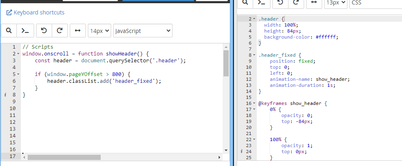402x166 pixels.
Task: Click scroll down arrow in JavaScript editor
Action: [226, 150]
